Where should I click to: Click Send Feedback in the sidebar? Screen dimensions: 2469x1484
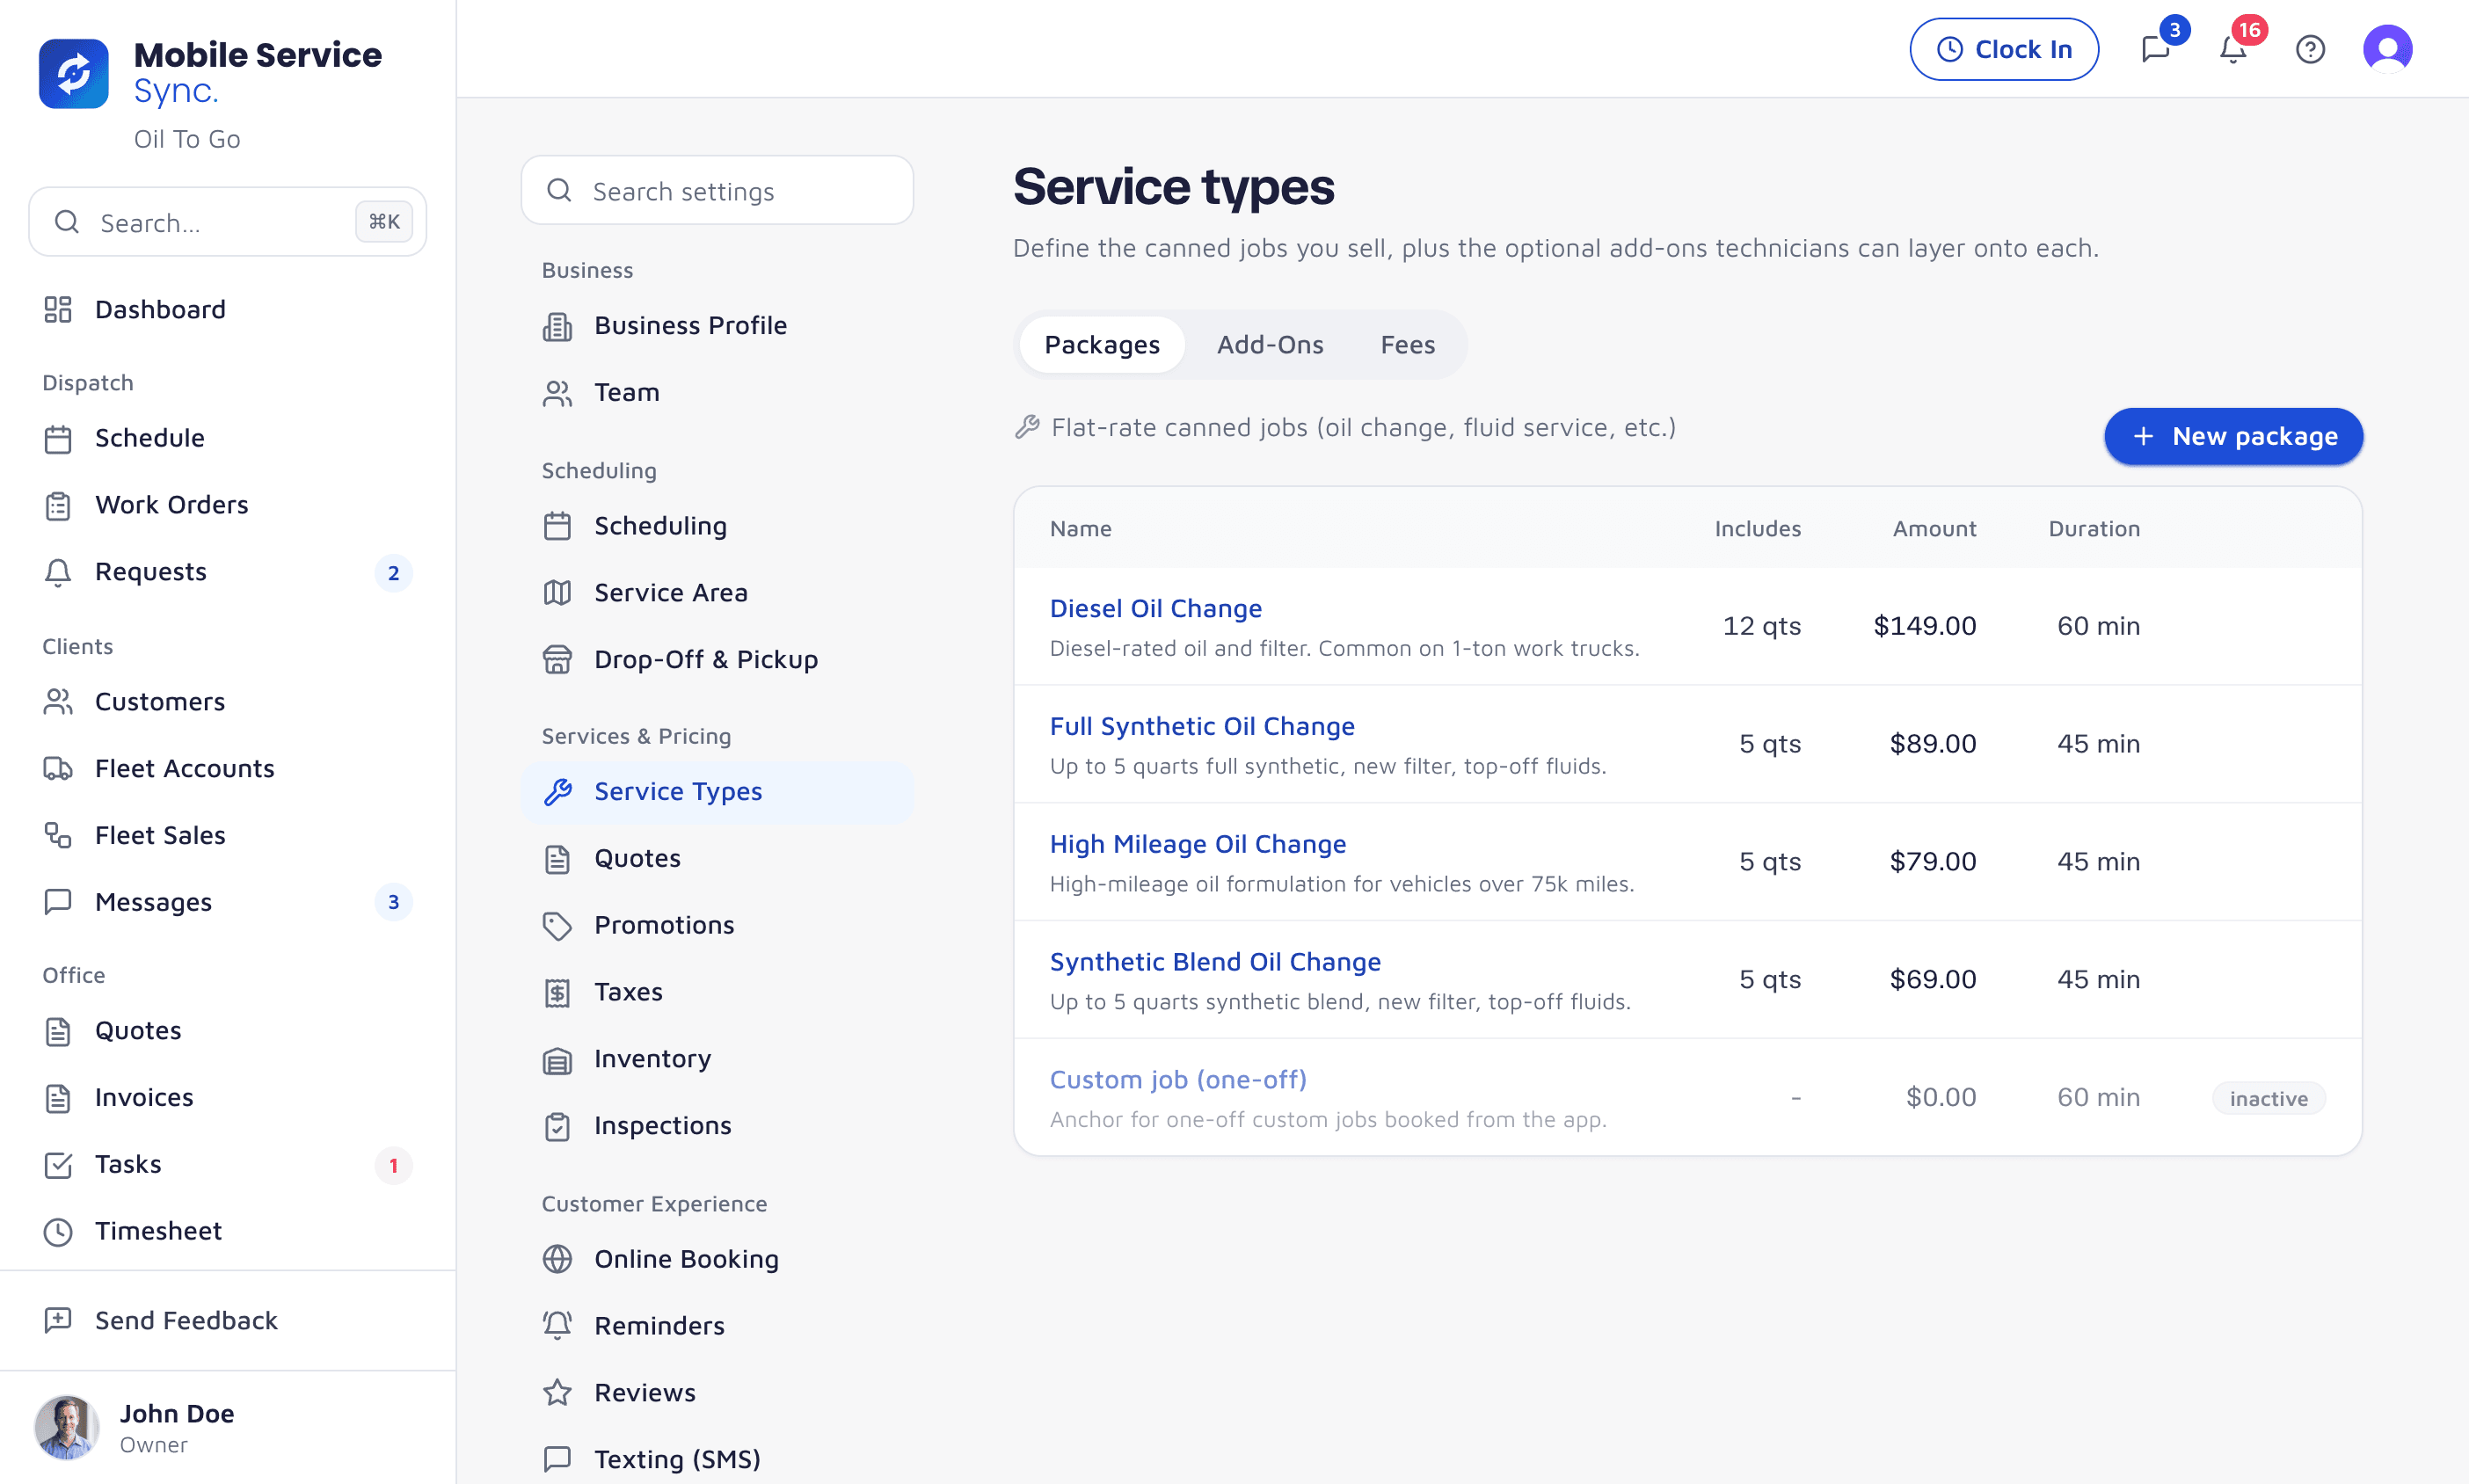click(228, 1321)
